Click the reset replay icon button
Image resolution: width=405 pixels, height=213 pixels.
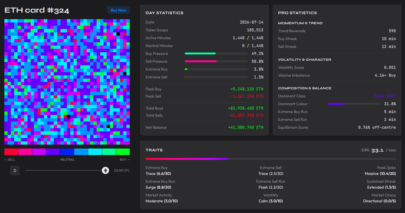point(15,170)
